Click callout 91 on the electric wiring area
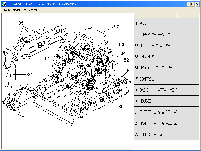The height and width of the screenshot is (151, 201). pyautogui.click(x=48, y=59)
